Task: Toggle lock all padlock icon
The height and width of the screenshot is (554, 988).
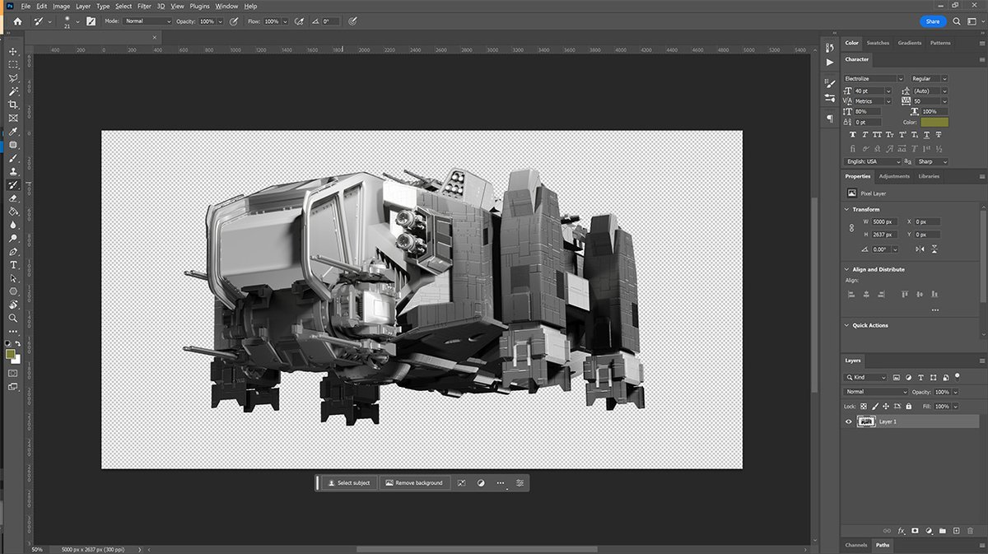Action: (908, 407)
